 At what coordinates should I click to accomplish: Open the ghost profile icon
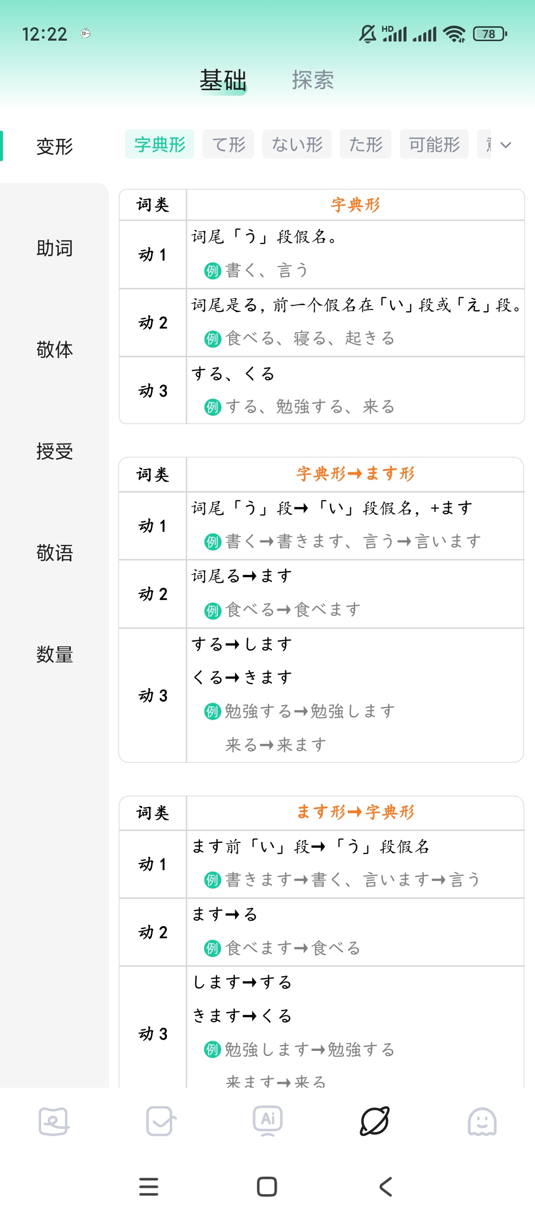tap(481, 1121)
